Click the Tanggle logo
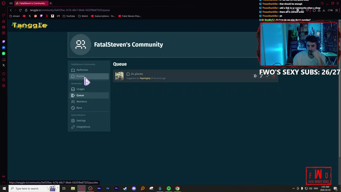This screenshot has height=192, width=341. coord(30,25)
